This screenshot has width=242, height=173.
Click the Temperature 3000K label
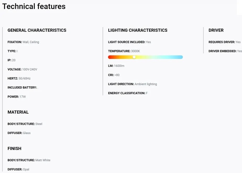click(124, 51)
